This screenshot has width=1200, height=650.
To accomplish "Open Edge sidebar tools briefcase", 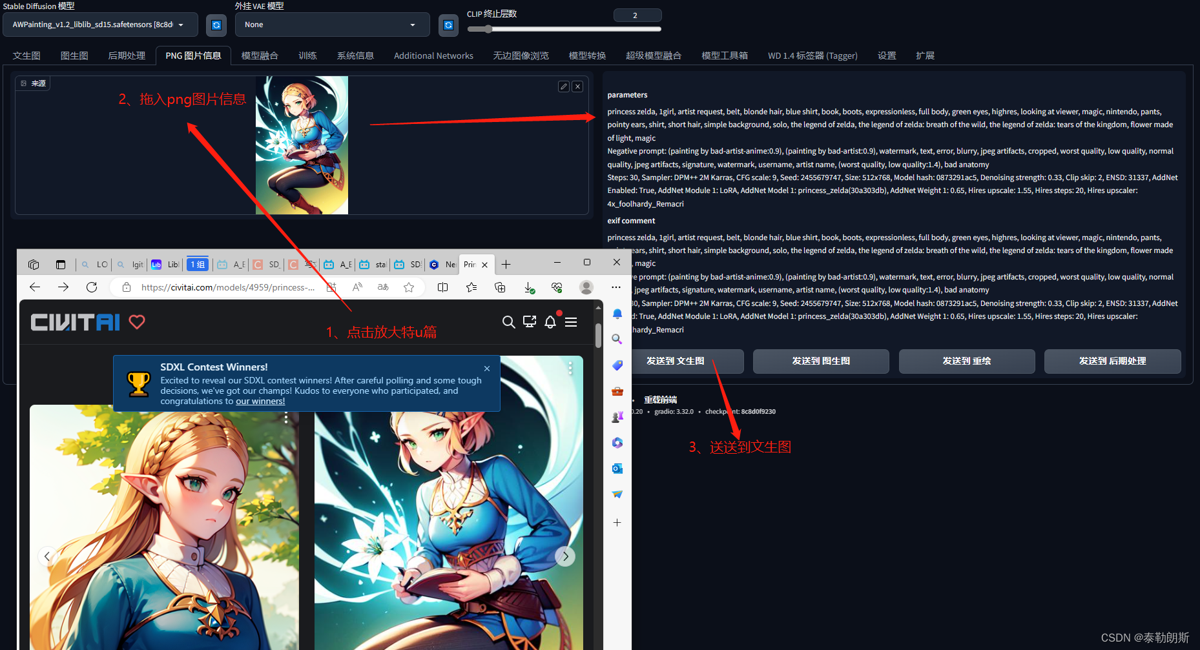I will (x=617, y=391).
